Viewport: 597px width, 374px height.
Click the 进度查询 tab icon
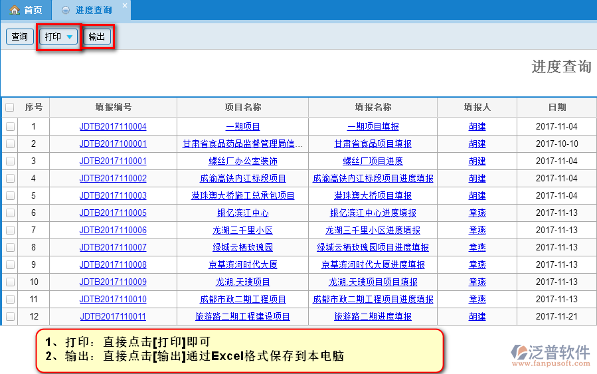(x=65, y=10)
